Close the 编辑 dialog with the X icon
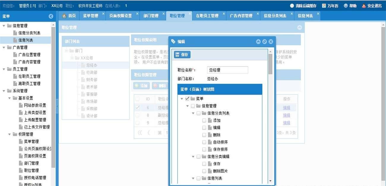The height and width of the screenshot is (186, 386). pyautogui.click(x=271, y=42)
